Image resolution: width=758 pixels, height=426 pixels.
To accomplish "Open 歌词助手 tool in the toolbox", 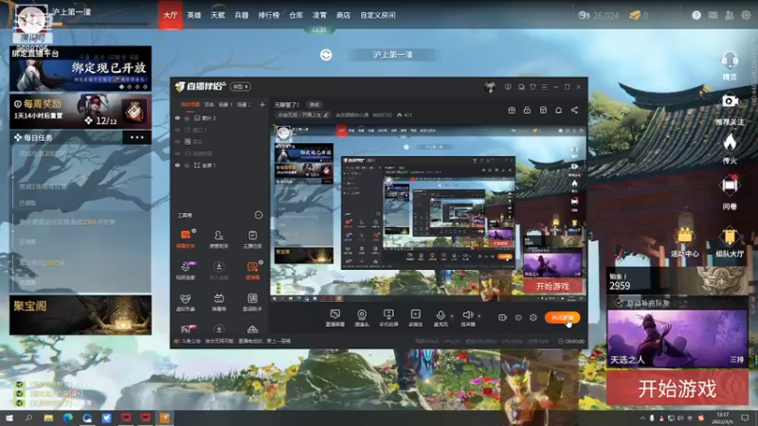I will [x=252, y=302].
